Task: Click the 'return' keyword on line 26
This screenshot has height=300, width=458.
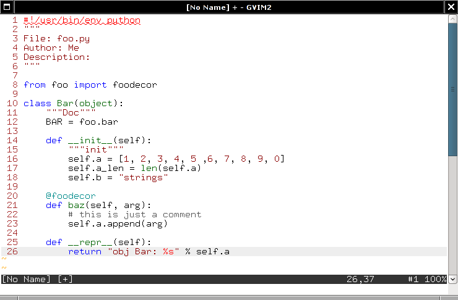Action: pyautogui.click(x=85, y=252)
